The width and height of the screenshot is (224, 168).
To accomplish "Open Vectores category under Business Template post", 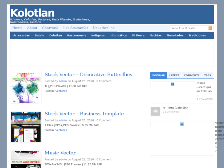I will (x=61, y=130).
